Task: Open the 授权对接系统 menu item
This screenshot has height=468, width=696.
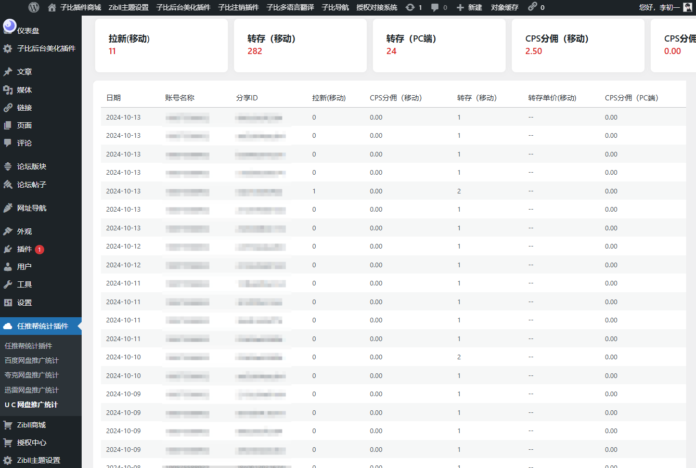Action: coord(377,7)
